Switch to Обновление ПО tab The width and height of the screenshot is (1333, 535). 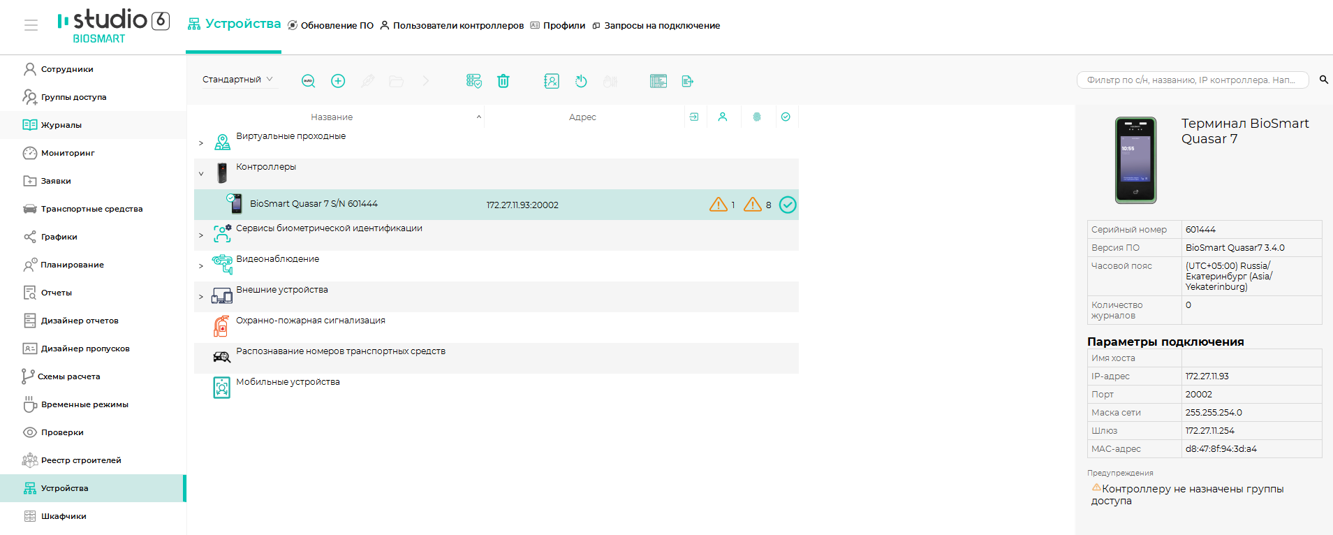[x=330, y=25]
